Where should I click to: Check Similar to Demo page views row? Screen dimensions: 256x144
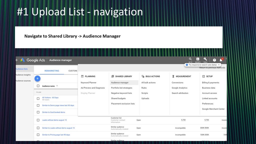click(x=38, y=105)
